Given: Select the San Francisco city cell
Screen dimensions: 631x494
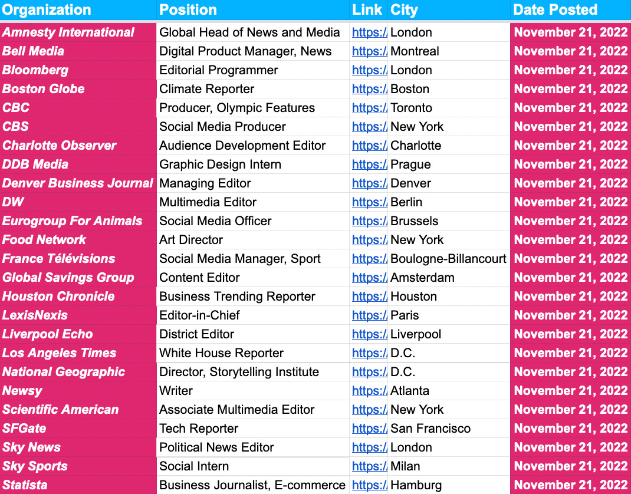Looking at the screenshot, I should tap(449, 429).
